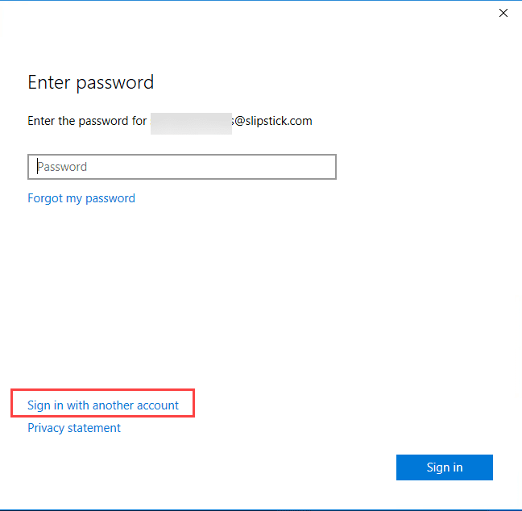Screen dimensions: 522x511
Task: Submit the password using Sign in
Action: point(445,467)
